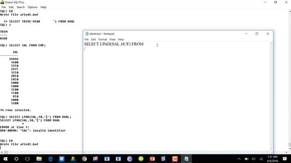Click the Oracle SQL*Plus title bar icon
The image size is (291, 163).
2,2
